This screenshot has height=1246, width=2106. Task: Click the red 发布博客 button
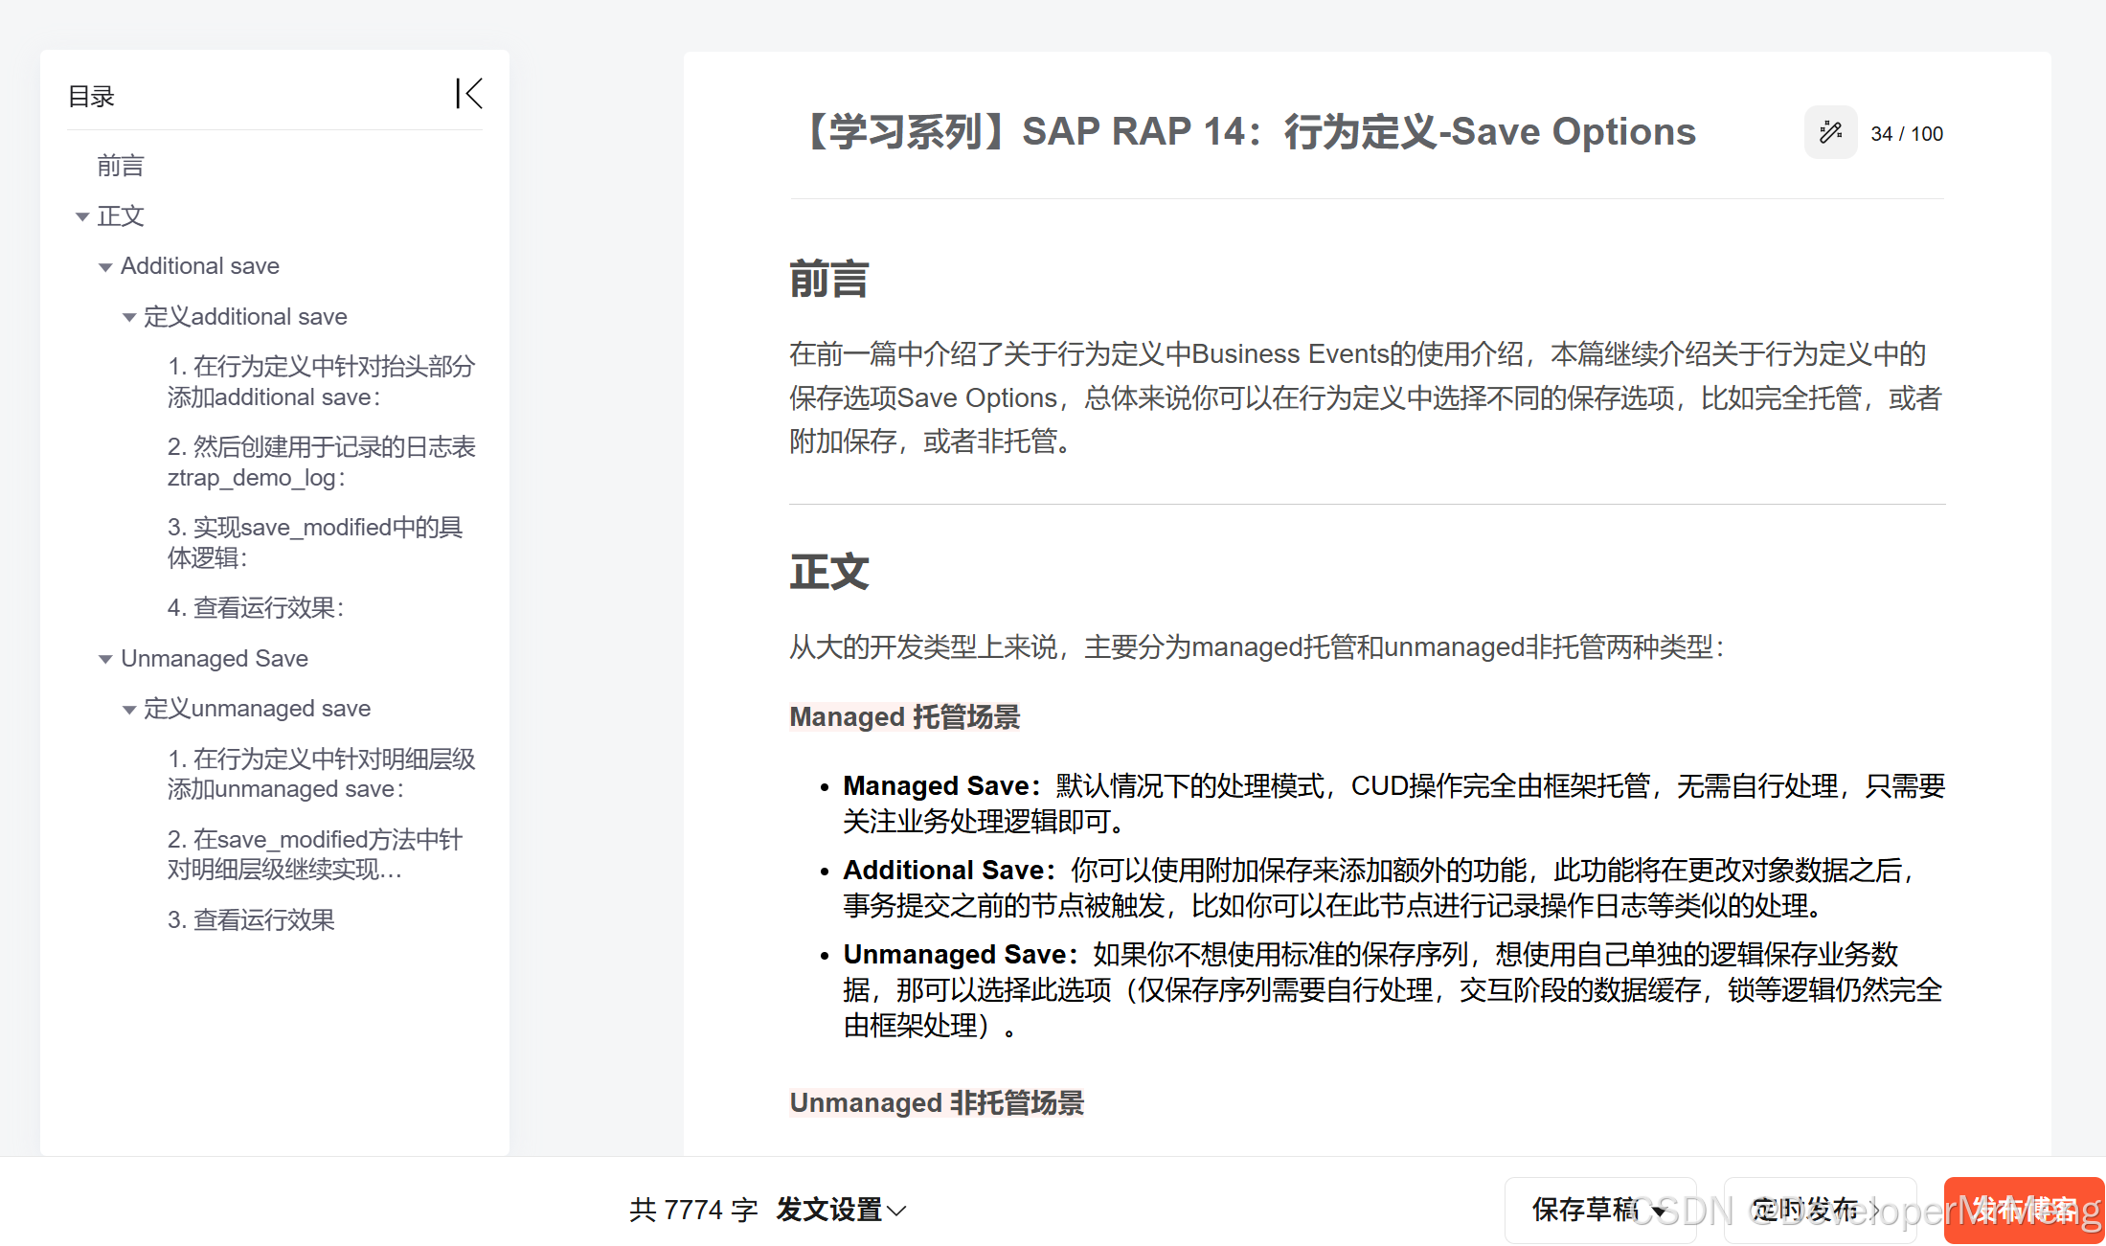point(2023,1210)
